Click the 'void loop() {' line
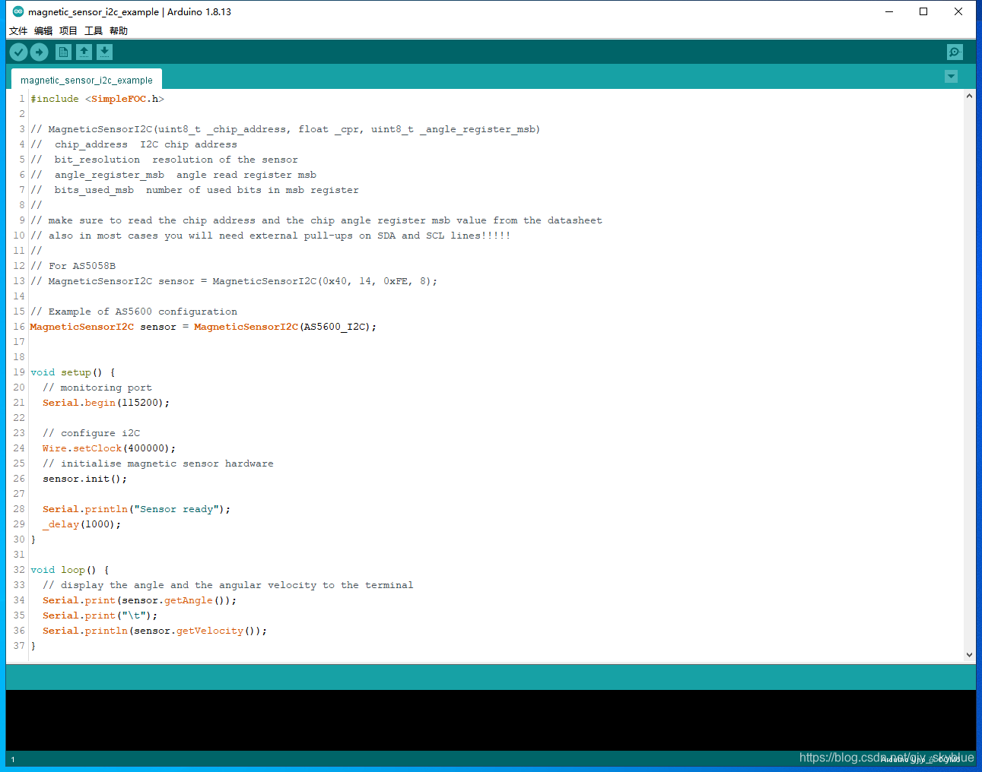982x772 pixels. (70, 570)
